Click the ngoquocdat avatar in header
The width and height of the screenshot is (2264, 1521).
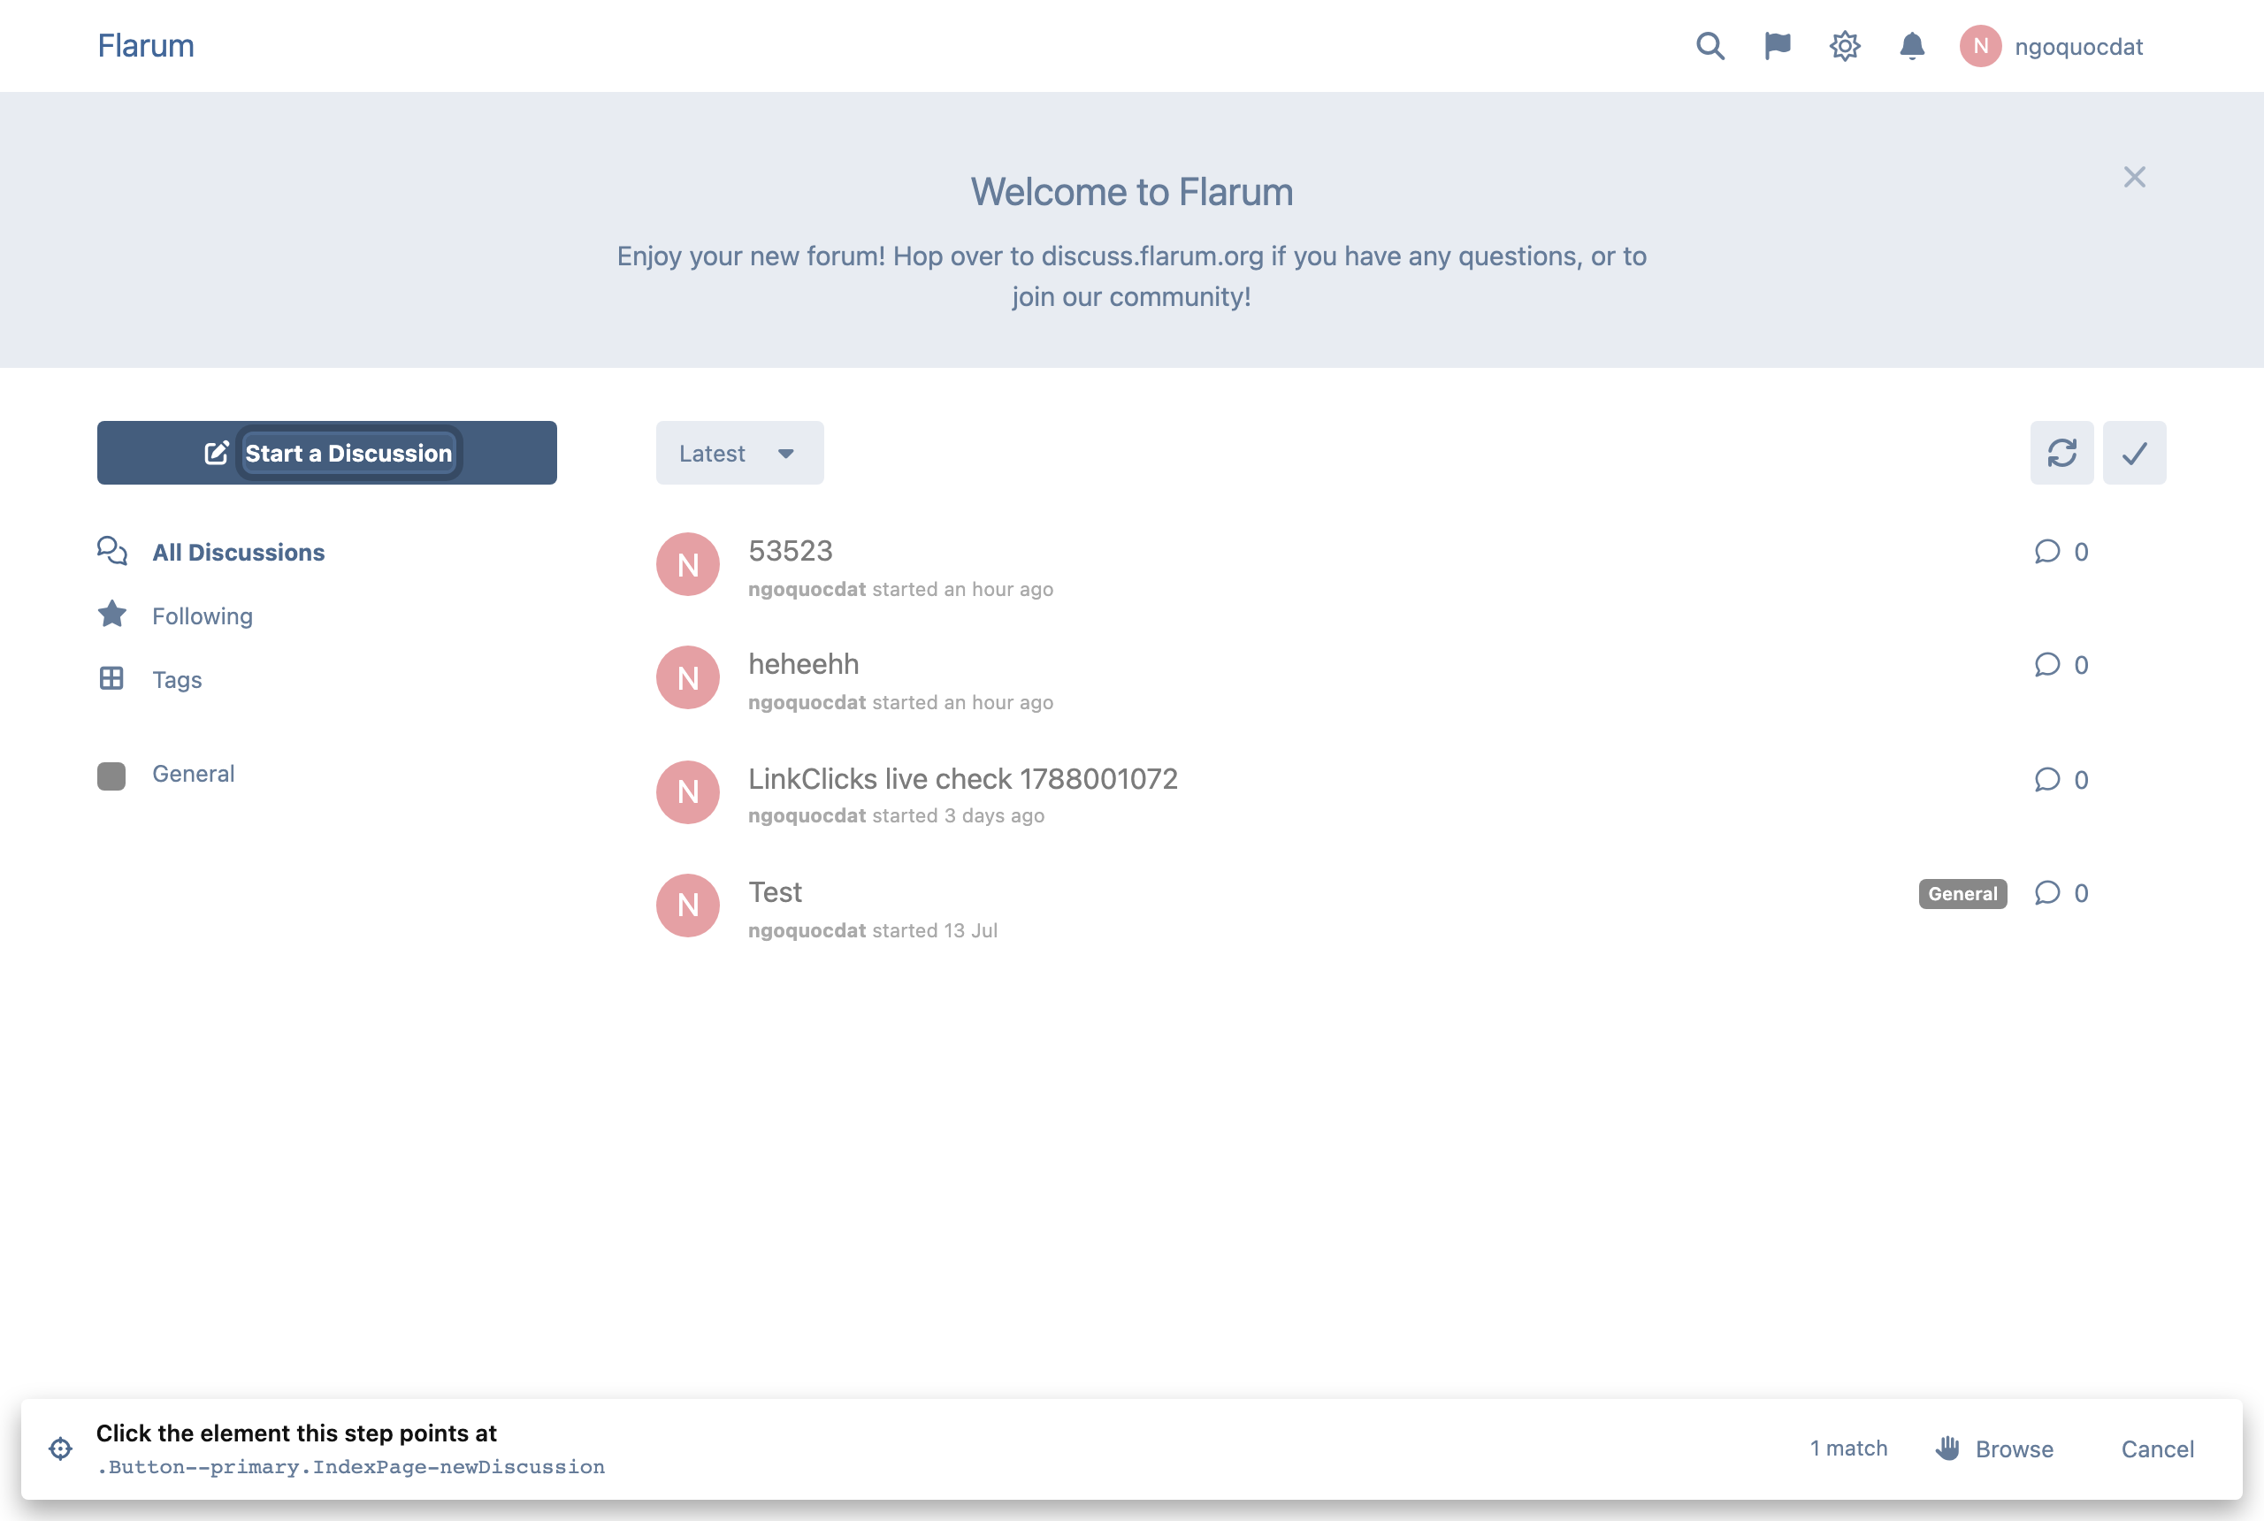pyautogui.click(x=1980, y=46)
